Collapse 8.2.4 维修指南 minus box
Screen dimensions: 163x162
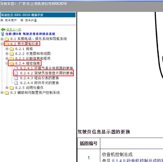pyautogui.click(x=7, y=63)
